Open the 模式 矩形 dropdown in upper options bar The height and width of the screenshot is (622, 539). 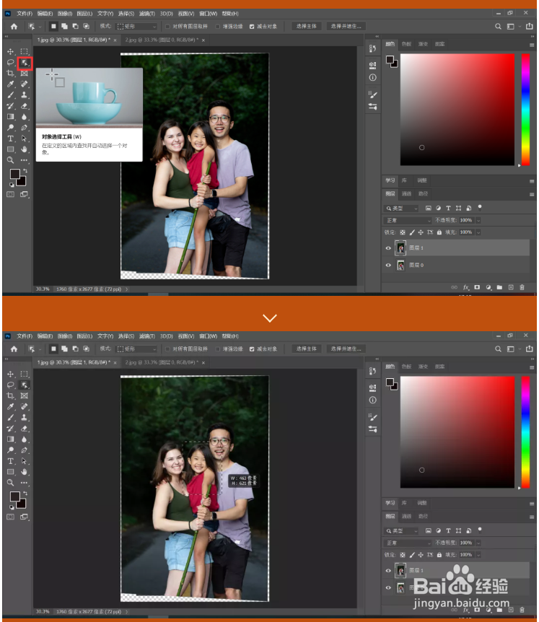[x=136, y=27]
